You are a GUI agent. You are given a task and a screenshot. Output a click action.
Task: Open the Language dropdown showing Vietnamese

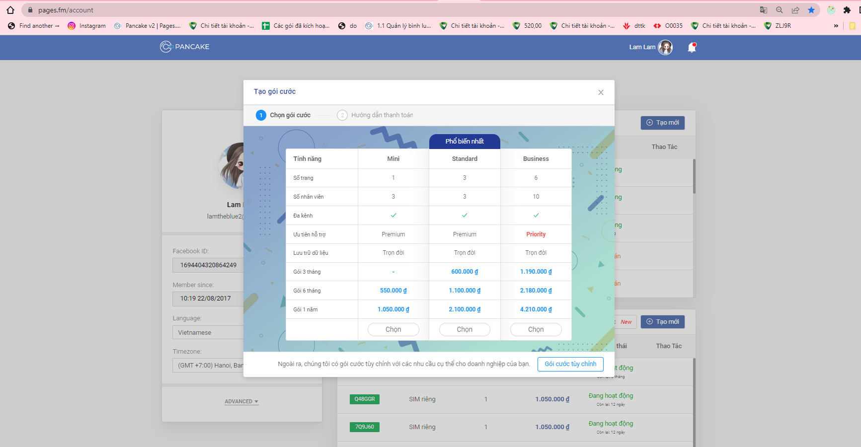[x=209, y=332]
